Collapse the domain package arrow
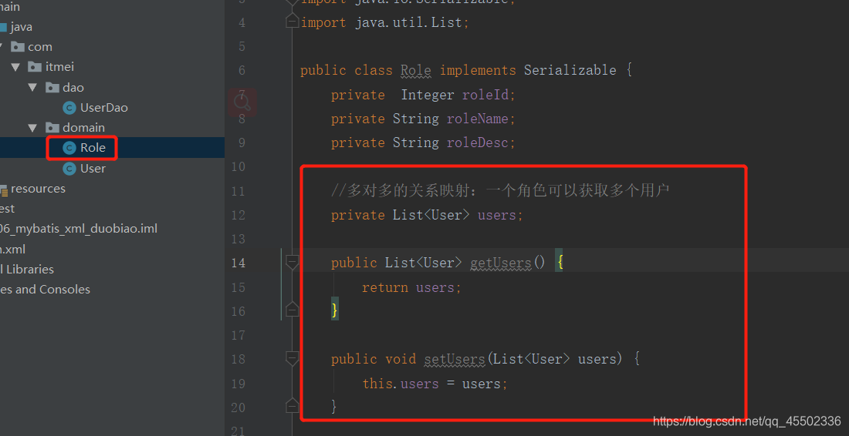This screenshot has height=436, width=849. coord(32,128)
